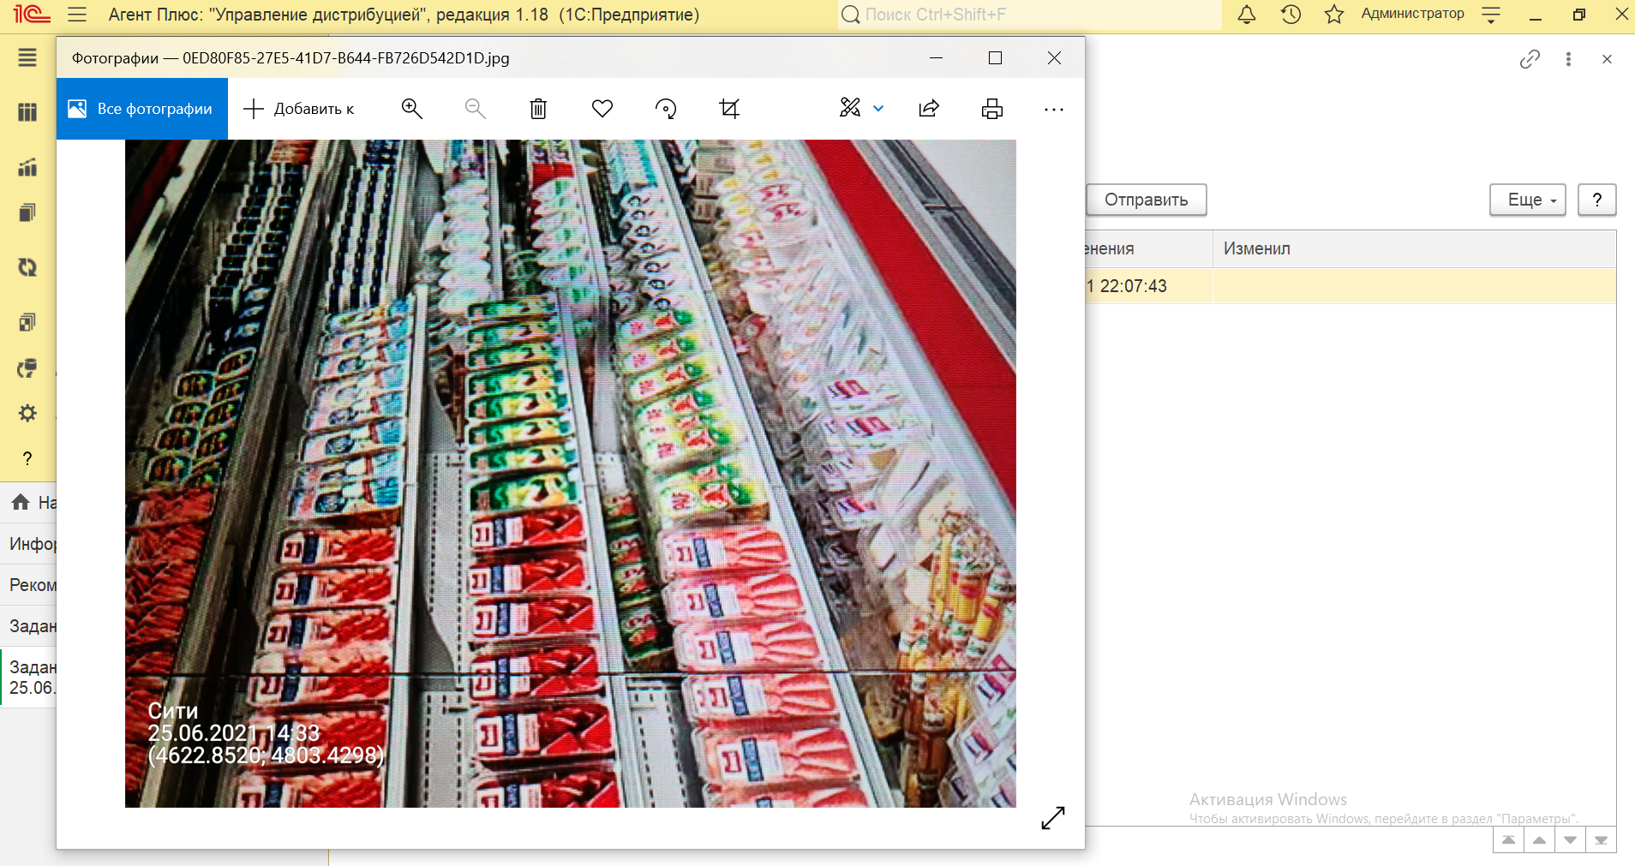Move down one row using list arrow

[x=1570, y=840]
